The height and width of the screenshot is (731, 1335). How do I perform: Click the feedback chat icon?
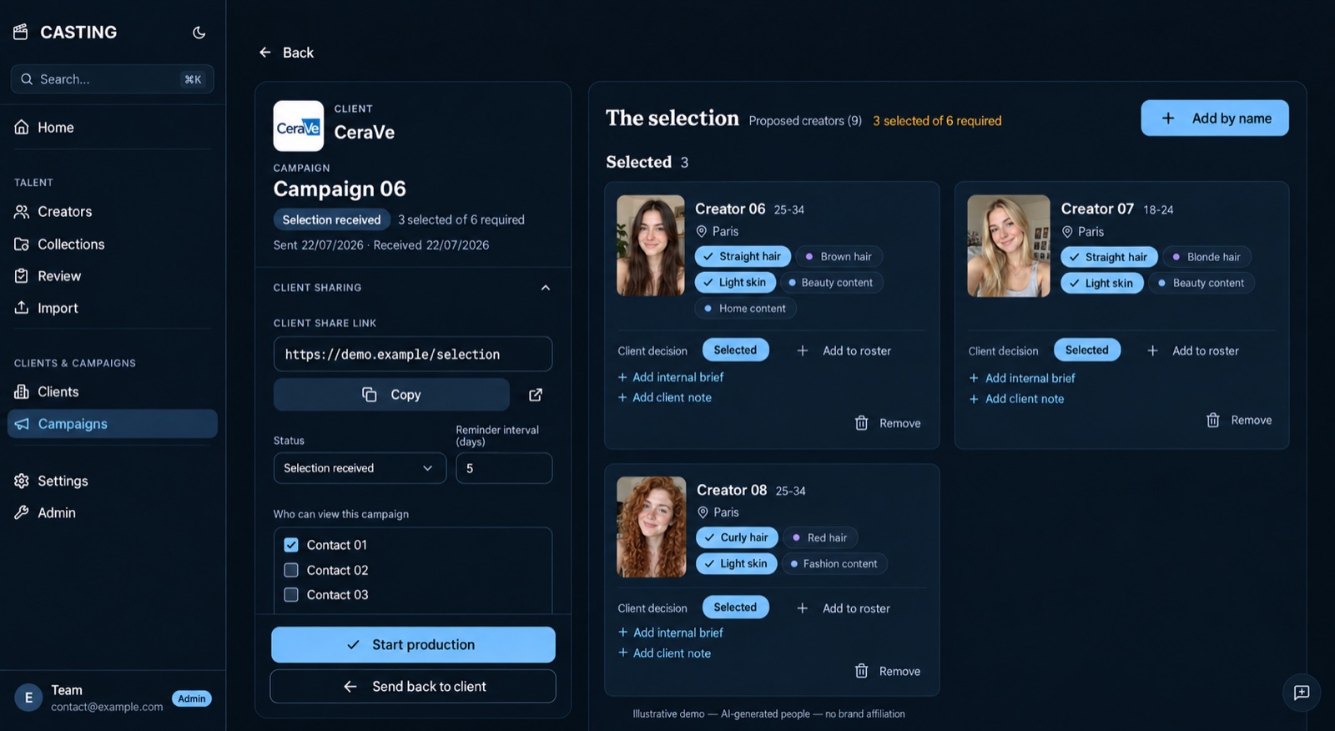coord(1302,693)
